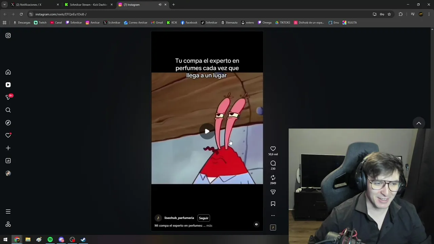Go back with the browser back arrow
This screenshot has height=244, width=434.
5,14
